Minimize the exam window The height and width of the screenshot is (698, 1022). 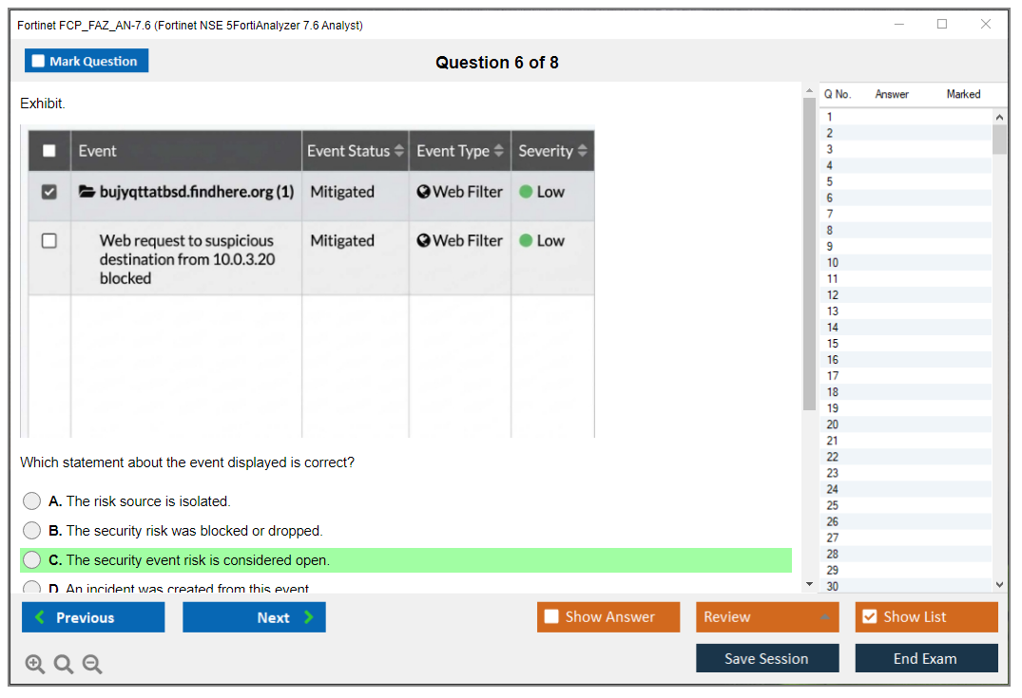pos(899,24)
